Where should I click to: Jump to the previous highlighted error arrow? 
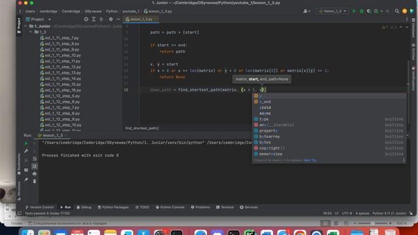click(401, 27)
